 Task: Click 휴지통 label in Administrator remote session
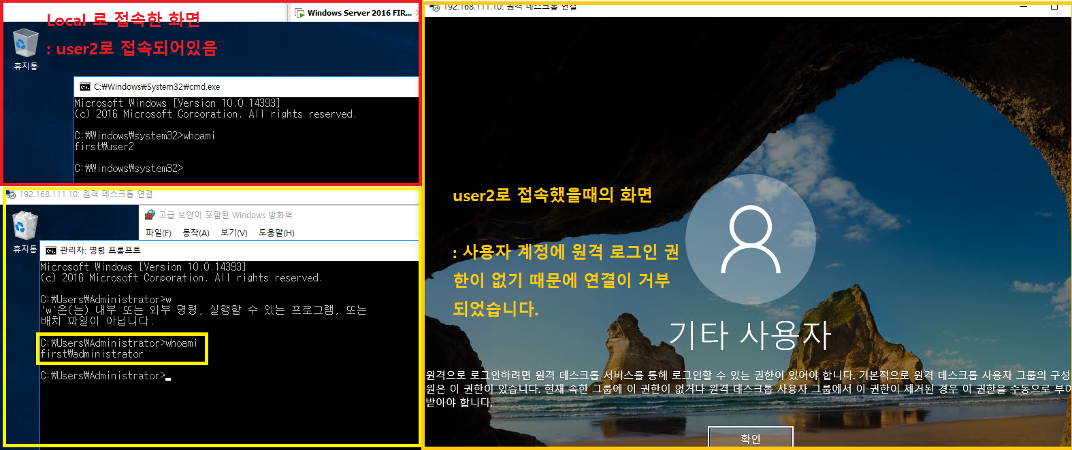25,249
